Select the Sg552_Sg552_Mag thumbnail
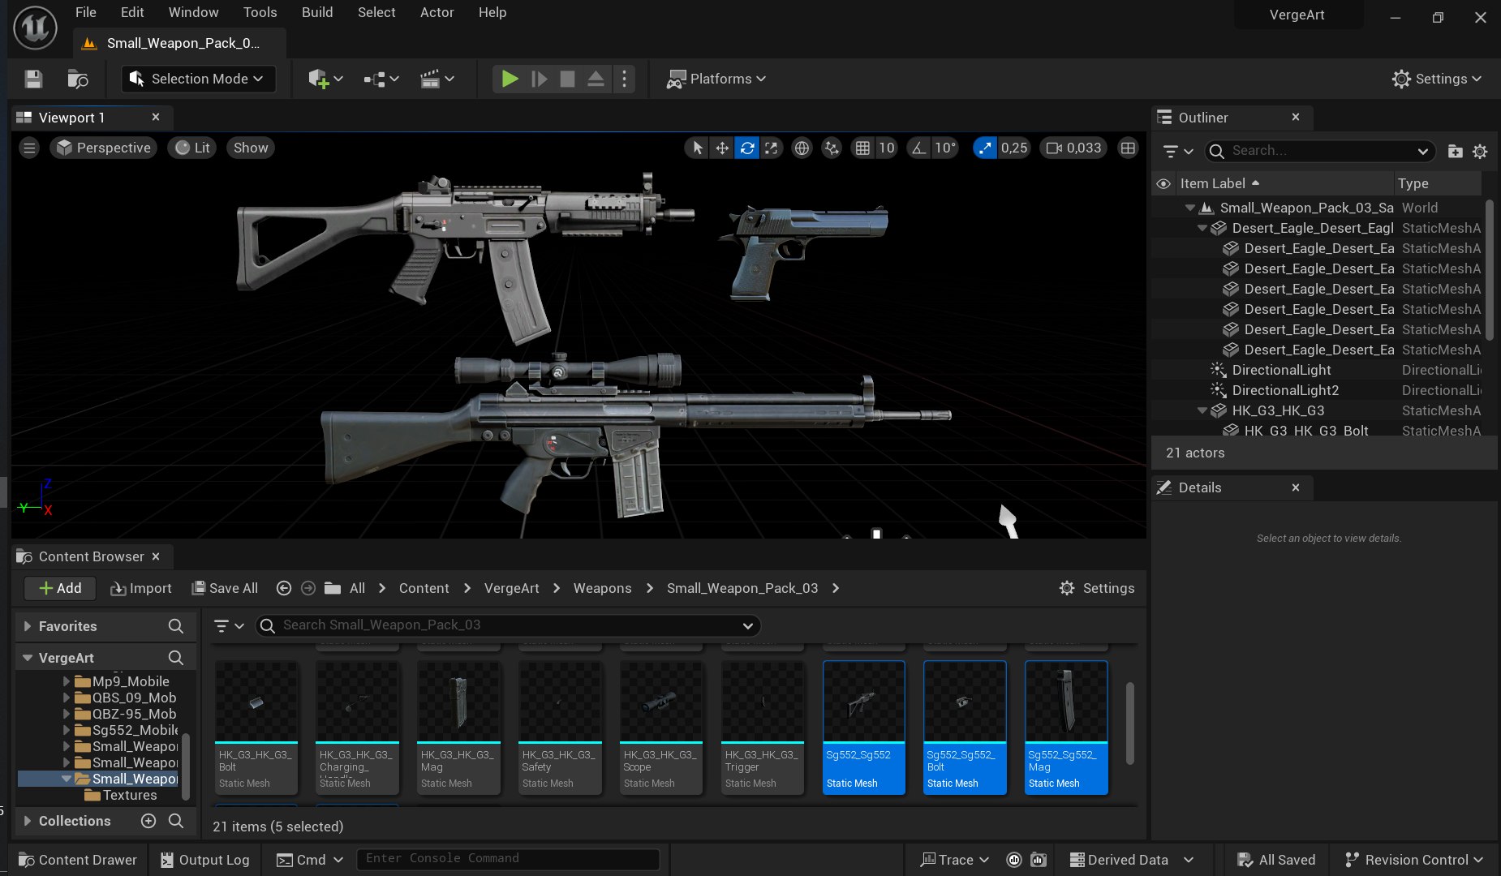Image resolution: width=1501 pixels, height=876 pixels. 1066,727
